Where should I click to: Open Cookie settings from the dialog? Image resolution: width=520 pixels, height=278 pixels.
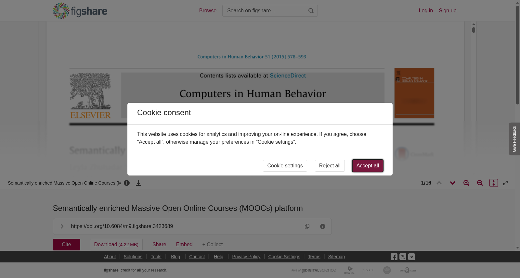coord(285,166)
